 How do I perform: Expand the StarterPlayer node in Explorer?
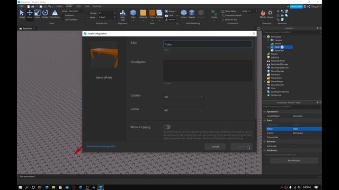264,81
